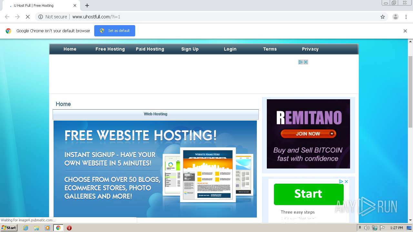This screenshot has width=413, height=232.
Task: Open the Not secure site info icon
Action: [41, 17]
